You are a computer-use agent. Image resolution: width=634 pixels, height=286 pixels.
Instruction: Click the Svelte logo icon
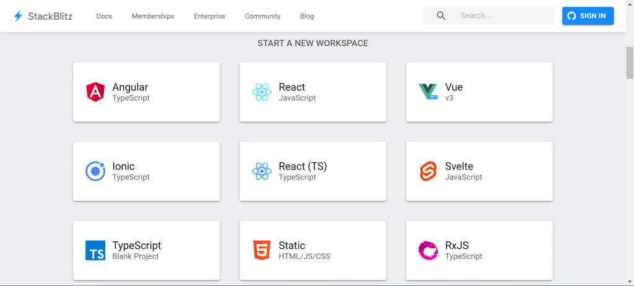(428, 171)
